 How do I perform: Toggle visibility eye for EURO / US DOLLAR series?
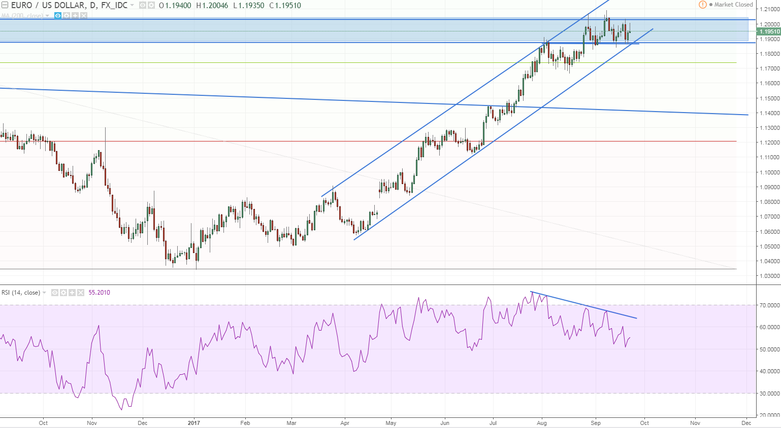click(143, 6)
